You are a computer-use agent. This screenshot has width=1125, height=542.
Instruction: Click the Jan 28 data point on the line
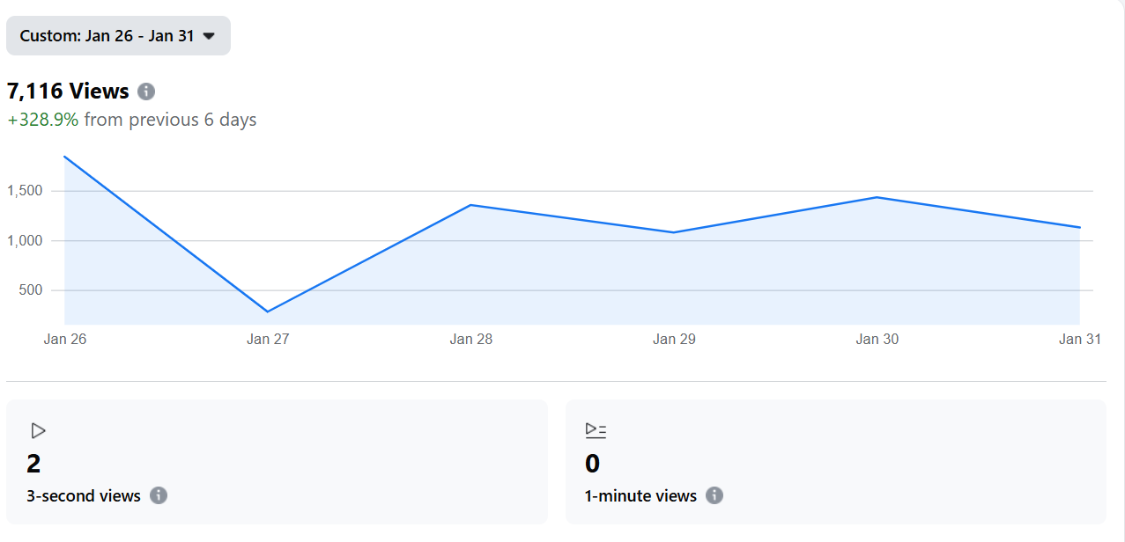click(x=471, y=205)
